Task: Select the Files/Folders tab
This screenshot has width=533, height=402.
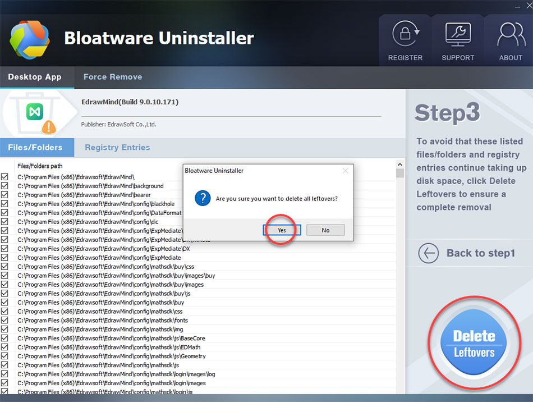Action: point(37,148)
